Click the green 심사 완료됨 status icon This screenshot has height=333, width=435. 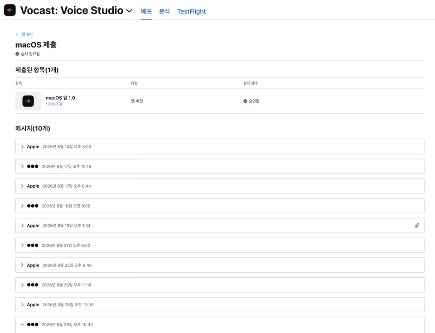click(17, 54)
